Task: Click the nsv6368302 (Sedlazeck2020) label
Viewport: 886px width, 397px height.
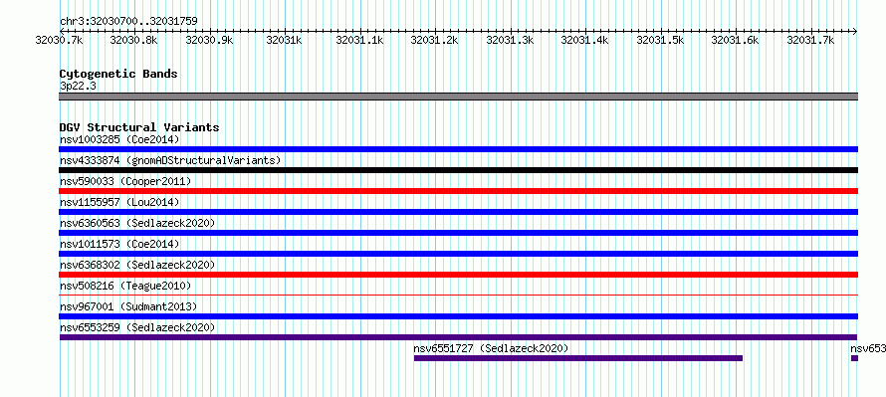Action: point(137,265)
